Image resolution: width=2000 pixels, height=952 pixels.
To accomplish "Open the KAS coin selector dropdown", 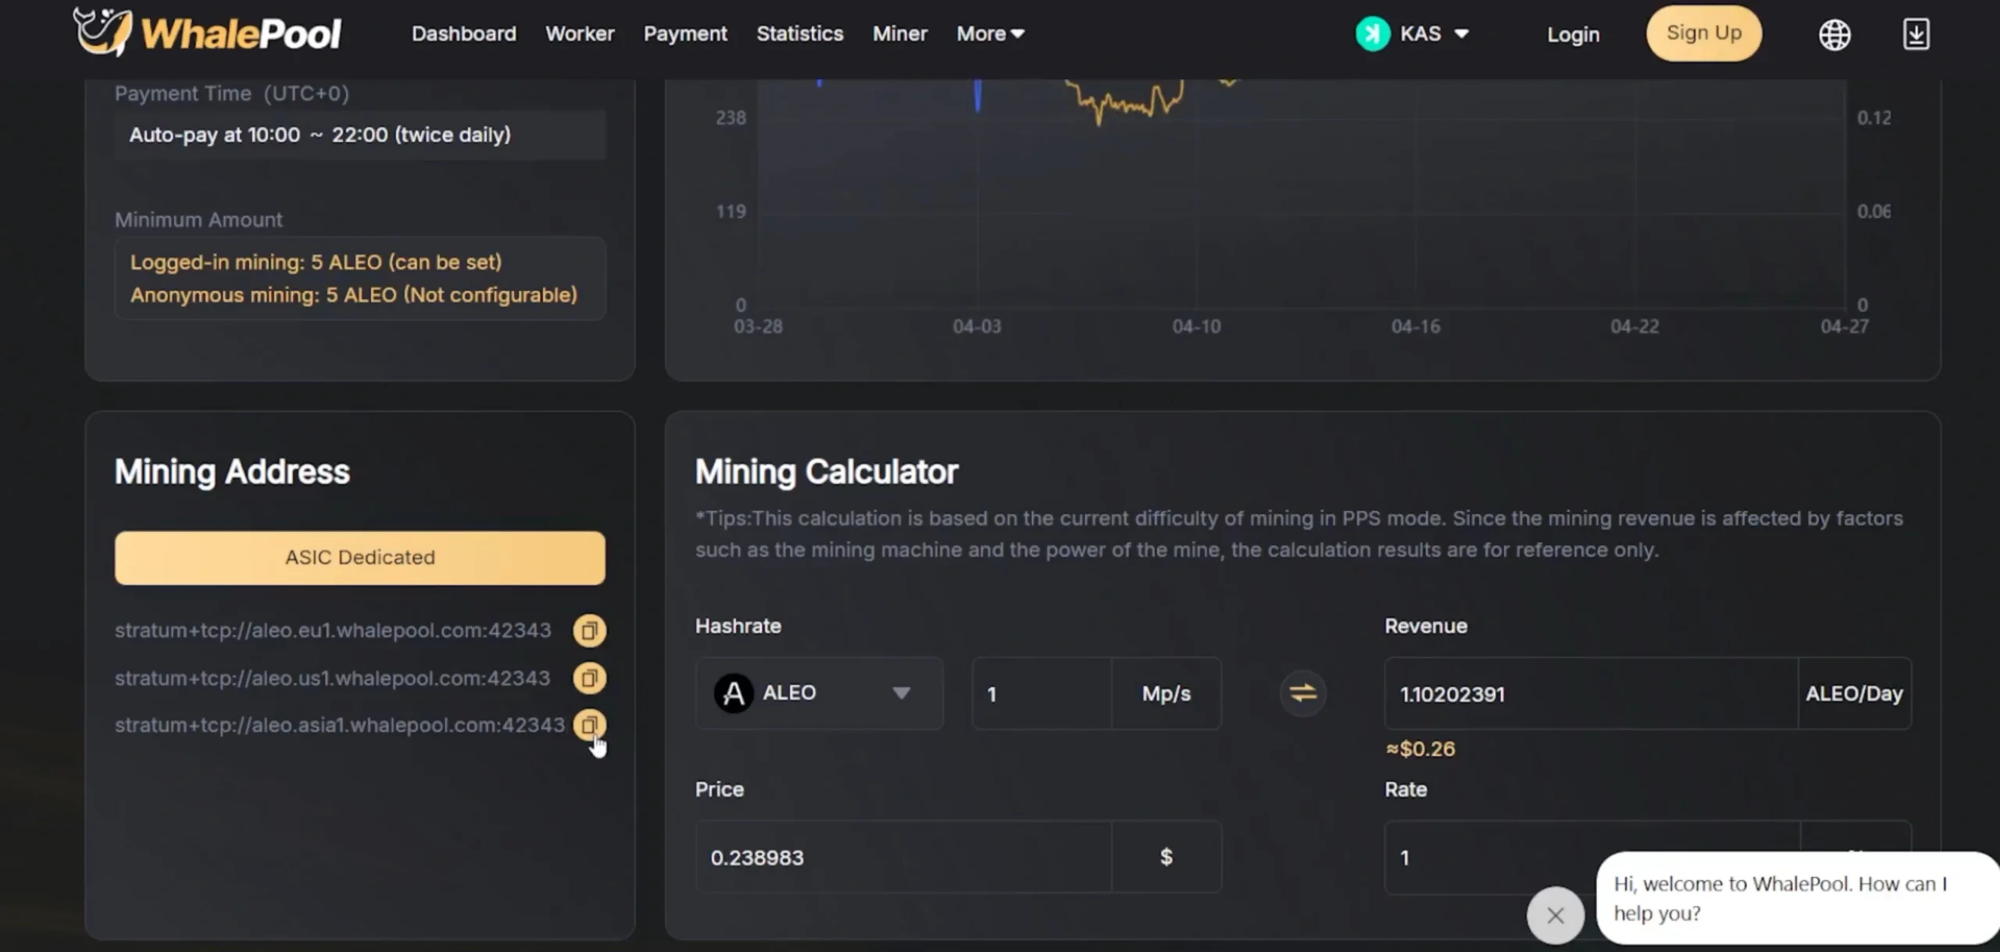I will 1412,34.
